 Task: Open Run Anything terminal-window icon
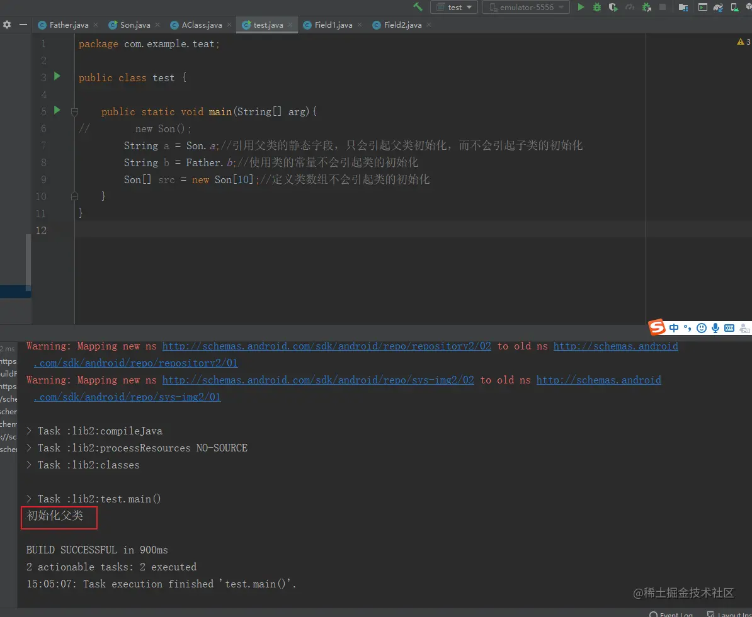(703, 7)
